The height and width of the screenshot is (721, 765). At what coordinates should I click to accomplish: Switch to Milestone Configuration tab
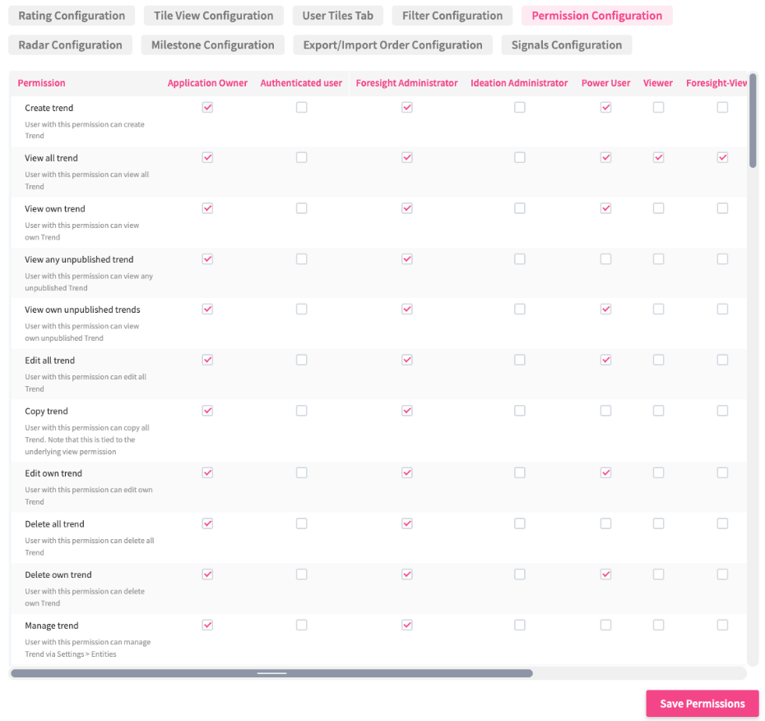(x=212, y=45)
